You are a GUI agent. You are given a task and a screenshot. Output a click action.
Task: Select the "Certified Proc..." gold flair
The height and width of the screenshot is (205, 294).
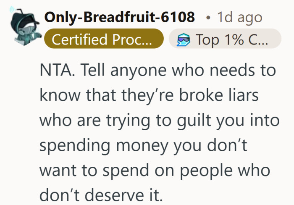[103, 39]
